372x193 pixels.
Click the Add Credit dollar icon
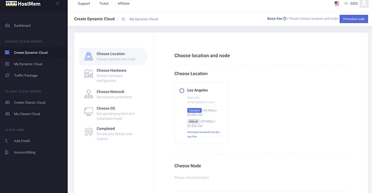[x=7, y=141]
